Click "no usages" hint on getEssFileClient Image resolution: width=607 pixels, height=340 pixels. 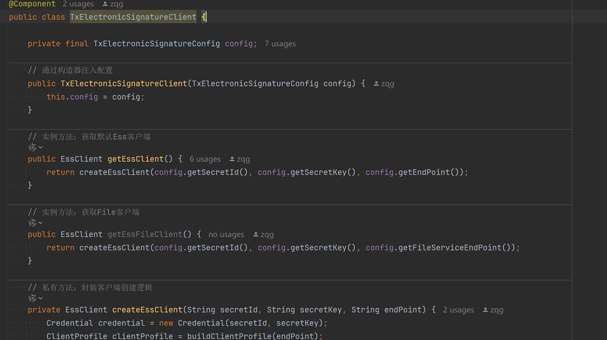pos(226,234)
